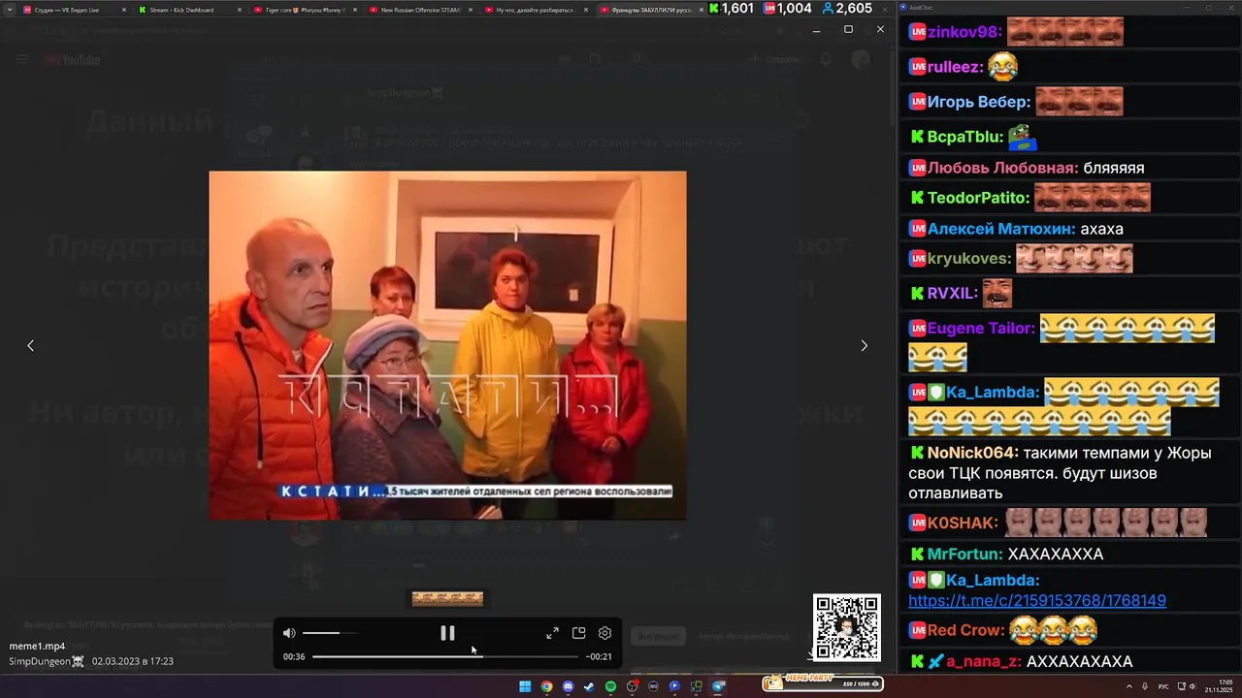Click username Eugene Tailor in chat

(980, 329)
